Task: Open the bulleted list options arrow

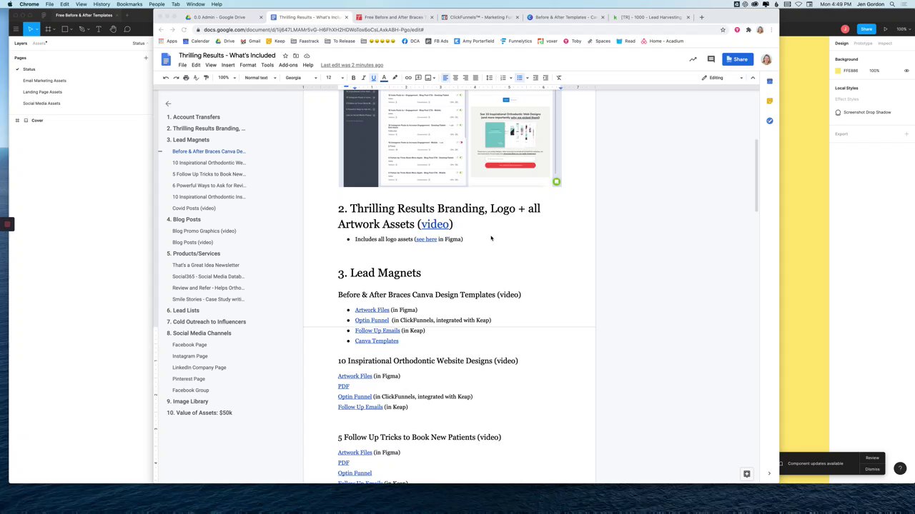Action: 526,78
